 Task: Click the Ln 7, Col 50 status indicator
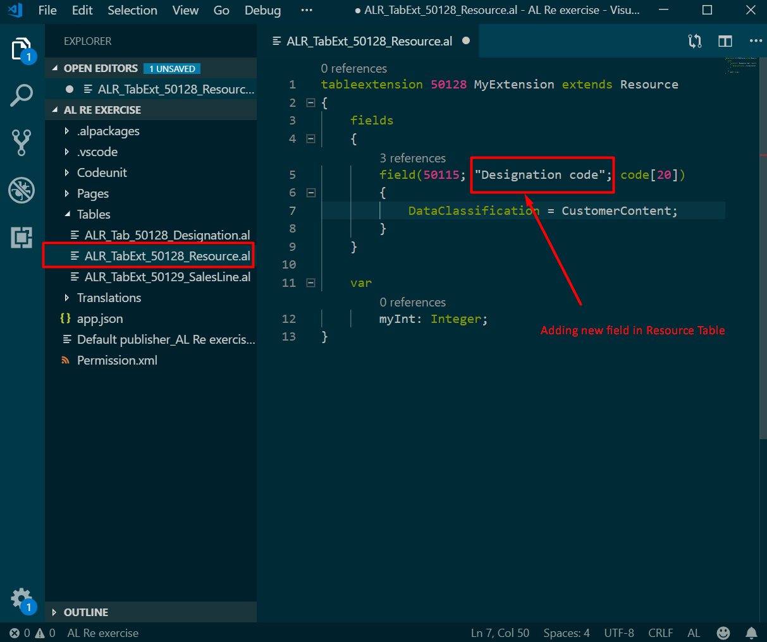point(500,633)
